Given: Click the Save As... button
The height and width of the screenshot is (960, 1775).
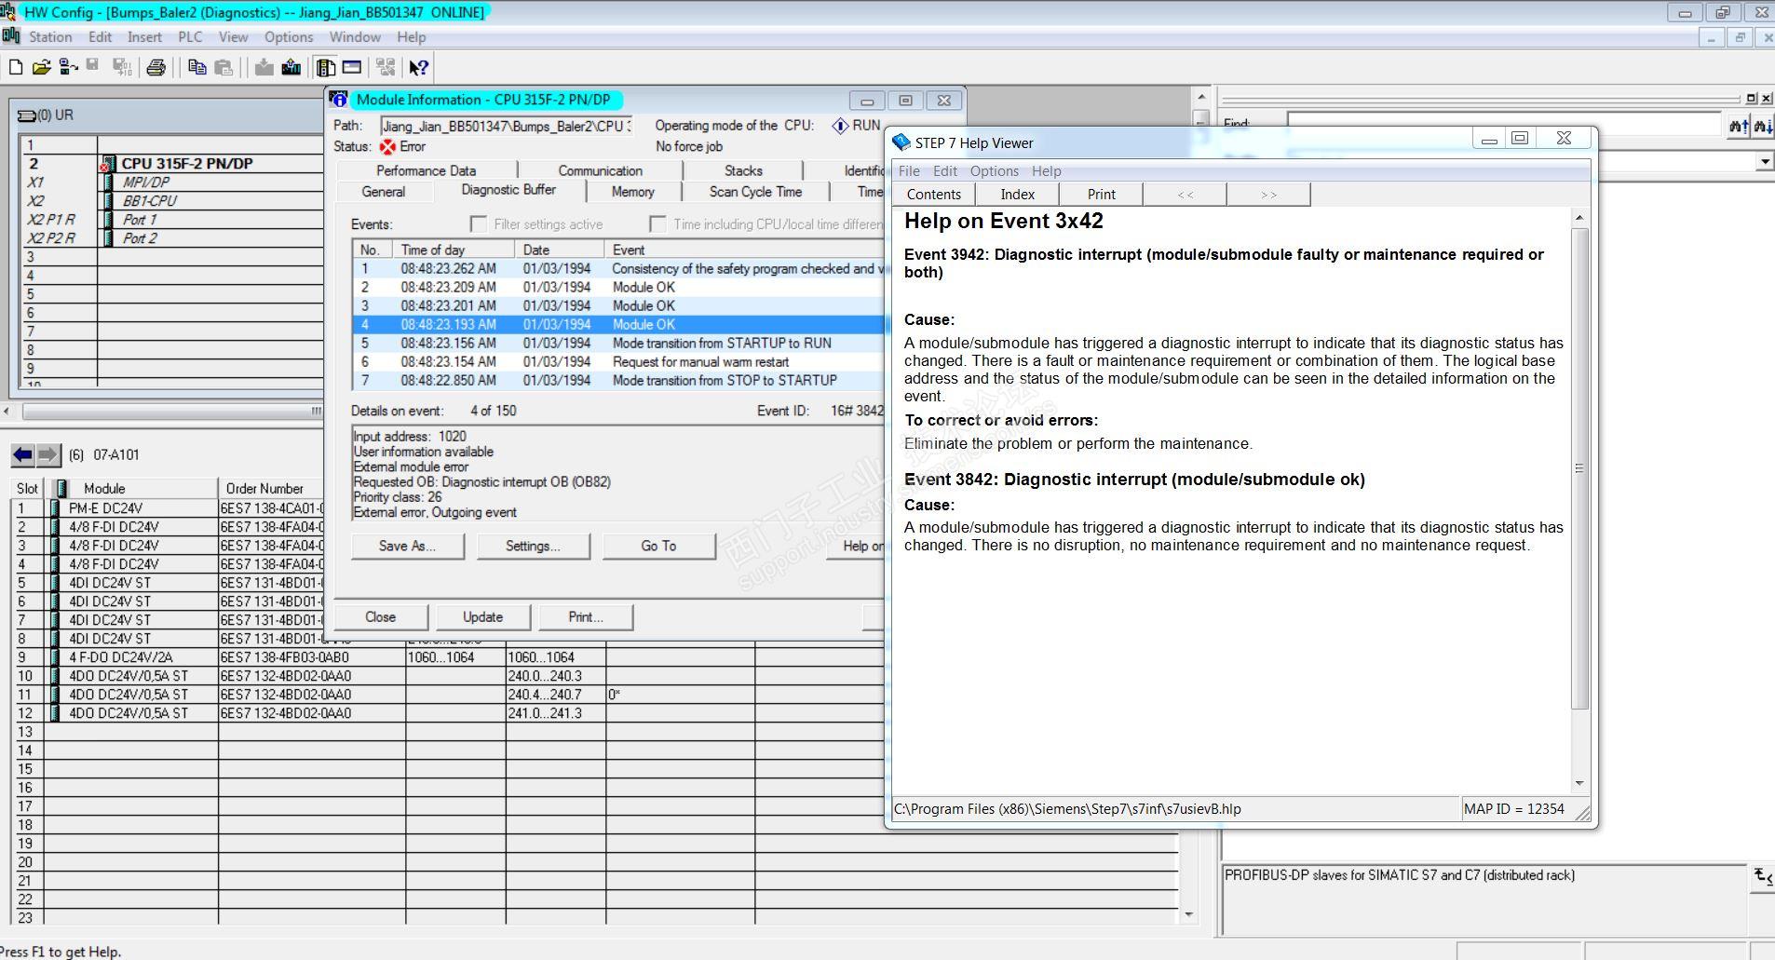Looking at the screenshot, I should pos(407,546).
